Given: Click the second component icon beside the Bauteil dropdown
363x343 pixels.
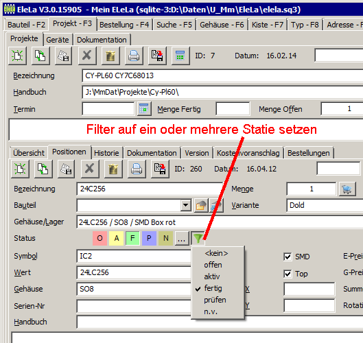Looking at the screenshot, I should click(x=216, y=205).
